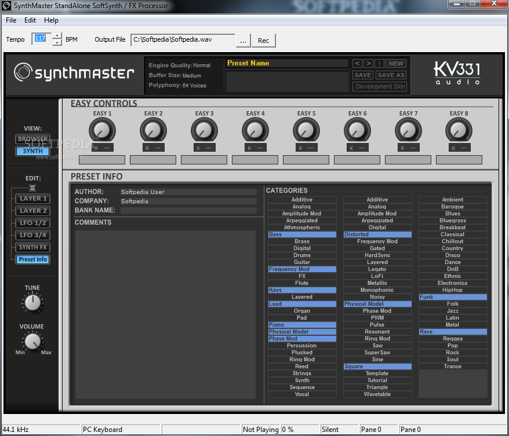Open the --- assignment under EASY 5
The image size is (509, 436).
[x=311, y=148]
